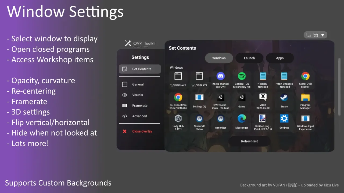Open the Advanced settings section
Image resolution: width=344 pixels, height=193 pixels.
pyautogui.click(x=139, y=116)
